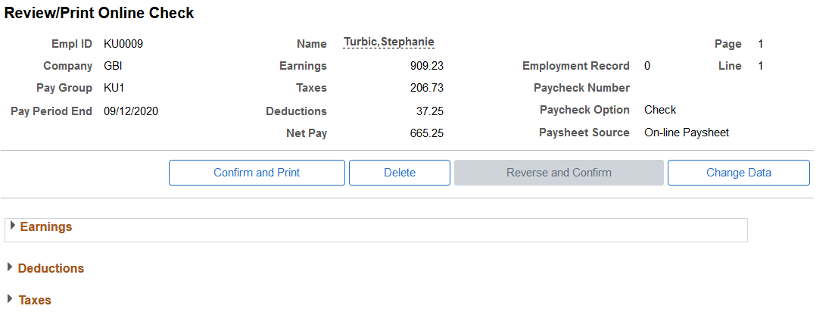Expand the Earnings section arrow
Image resolution: width=835 pixels, height=312 pixels.
[x=13, y=226]
